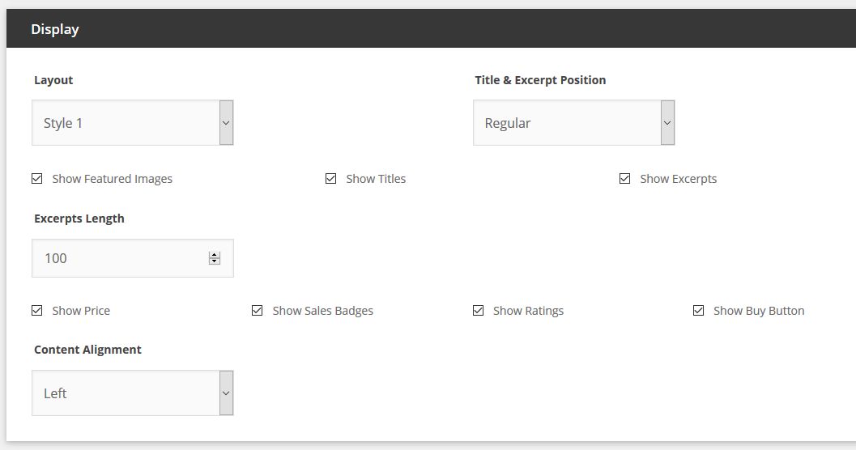
Task: Click the Show Buy Button label text
Action: (759, 311)
